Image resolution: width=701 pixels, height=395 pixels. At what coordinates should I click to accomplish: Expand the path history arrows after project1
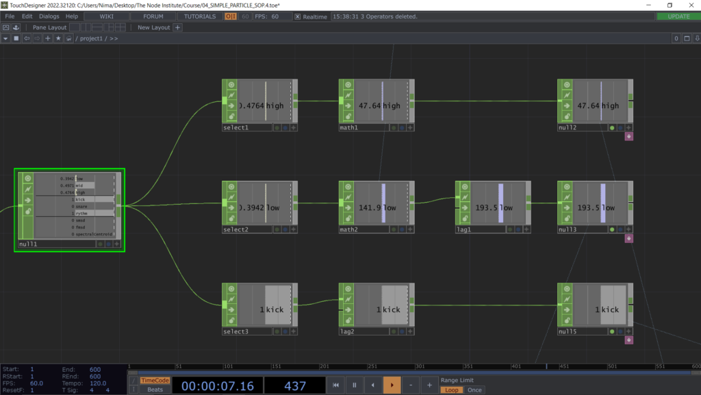(114, 38)
